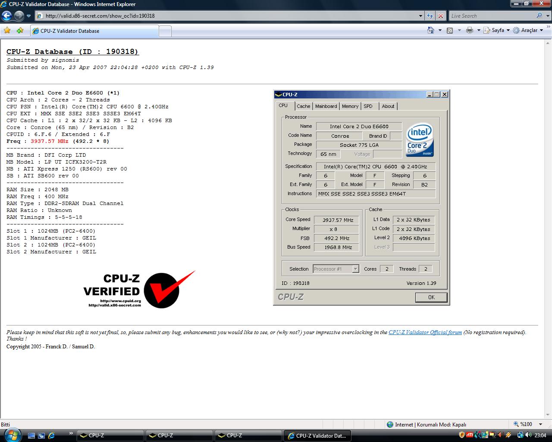Click inside the Live Search box

pos(492,16)
